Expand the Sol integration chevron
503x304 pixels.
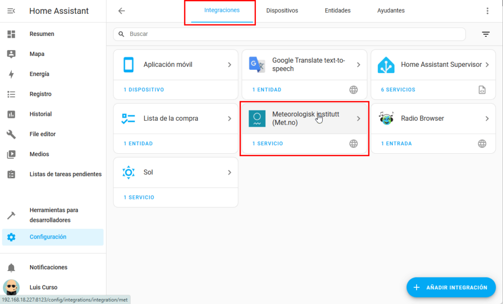(x=229, y=172)
